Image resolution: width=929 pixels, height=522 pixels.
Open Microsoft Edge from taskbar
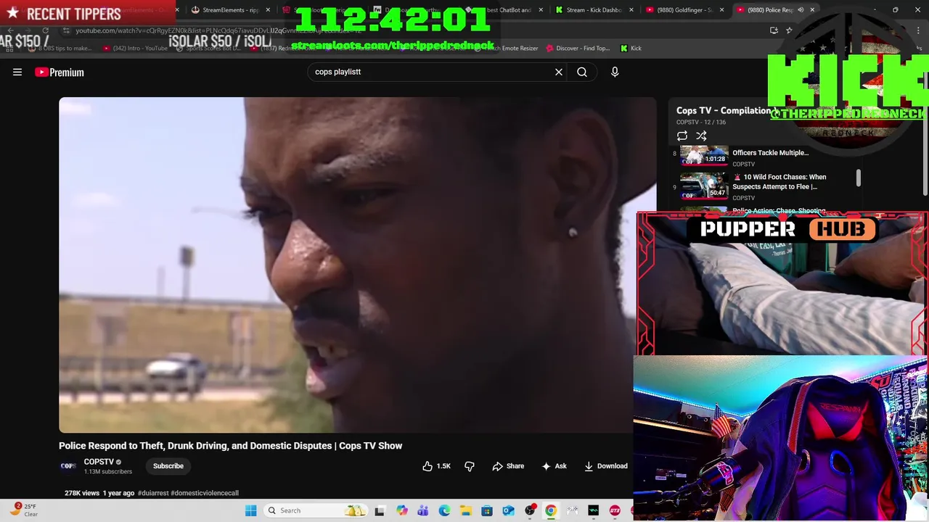[x=444, y=510]
